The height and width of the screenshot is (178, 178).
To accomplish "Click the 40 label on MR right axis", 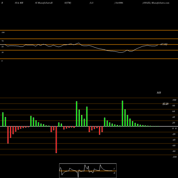I will [x=174, y=117].
